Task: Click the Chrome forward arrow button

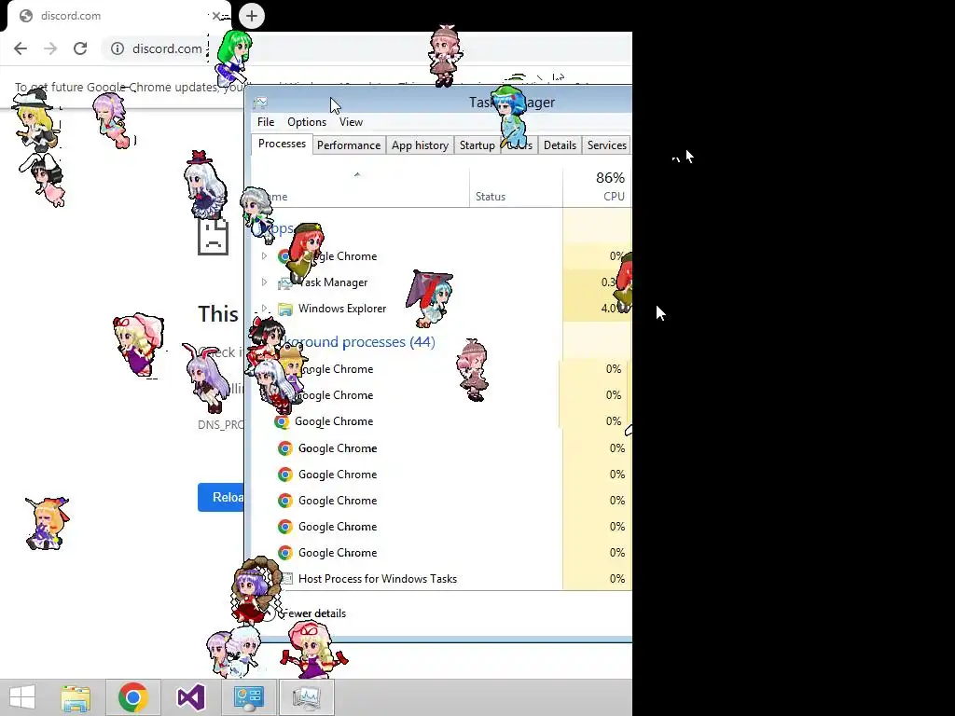Action: click(x=50, y=48)
